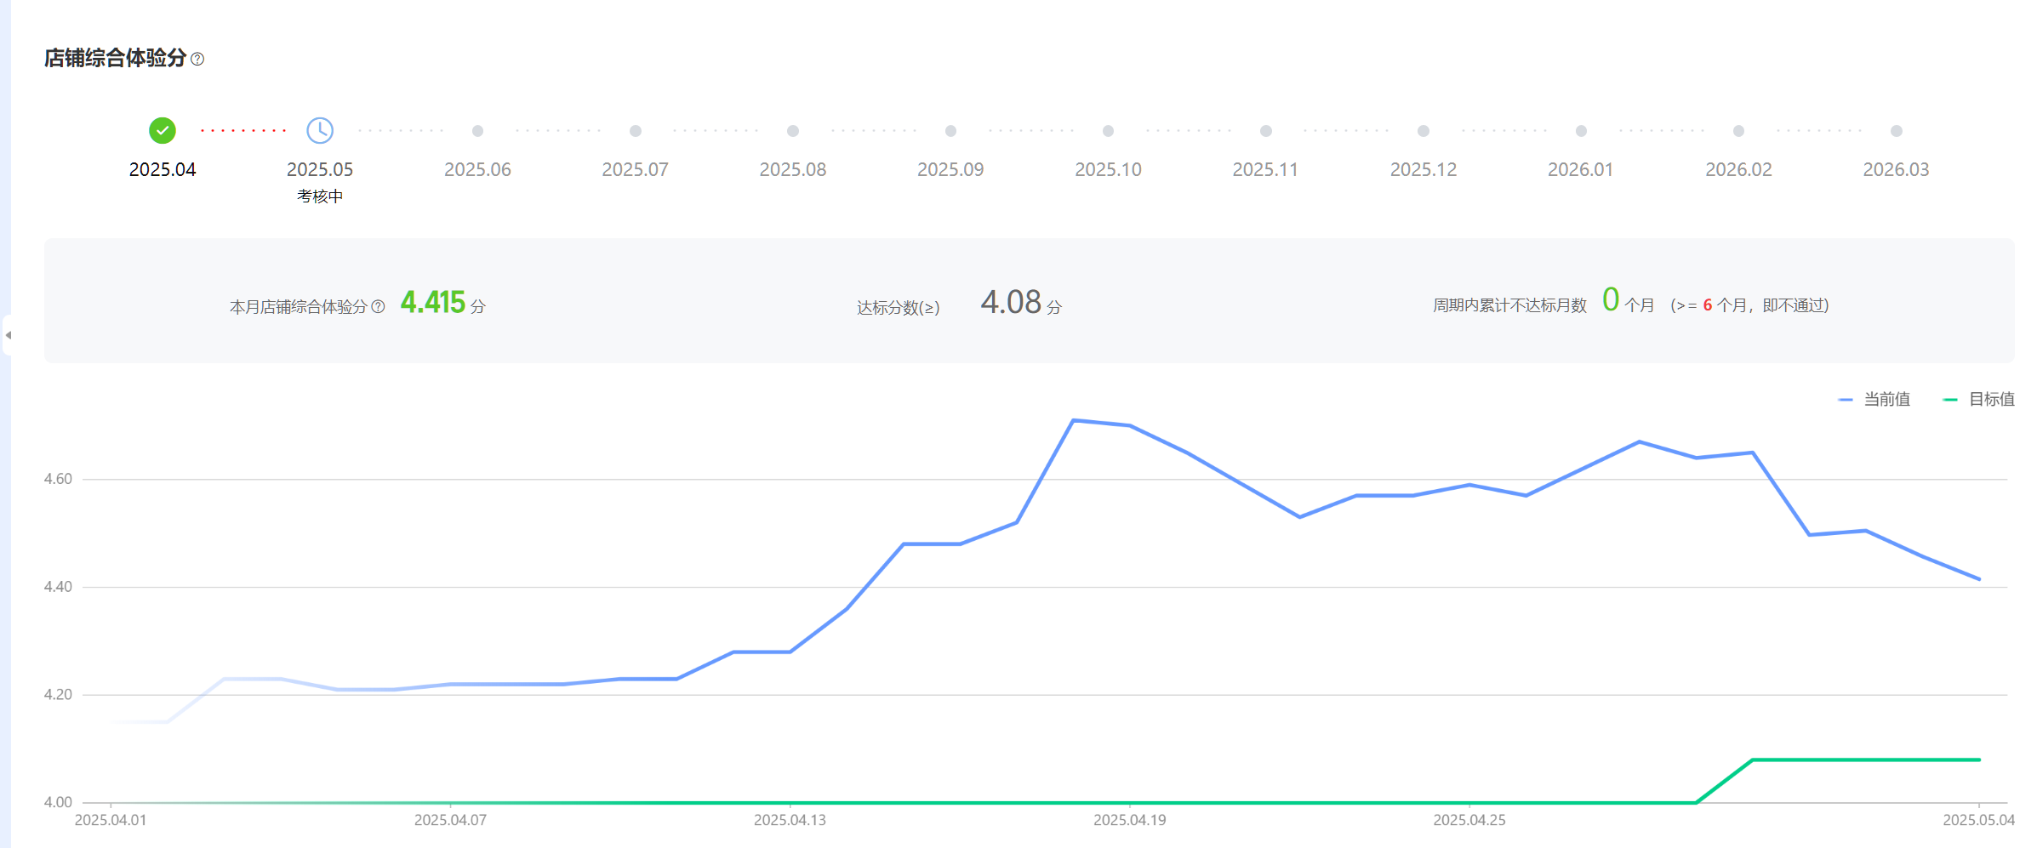Screen dimensions: 2037x848
Task: Select the 2025.10 timeline dot
Action: 1108,131
